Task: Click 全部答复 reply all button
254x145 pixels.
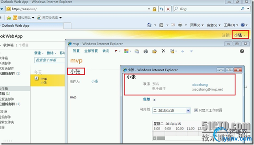Action: tap(91, 51)
